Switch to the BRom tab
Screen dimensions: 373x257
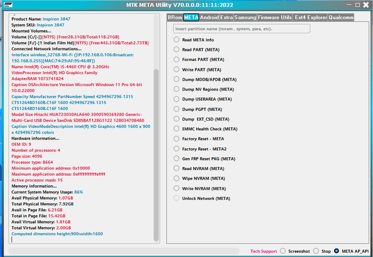175,17
